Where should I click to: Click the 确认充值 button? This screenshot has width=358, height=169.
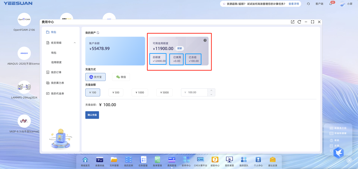92,115
